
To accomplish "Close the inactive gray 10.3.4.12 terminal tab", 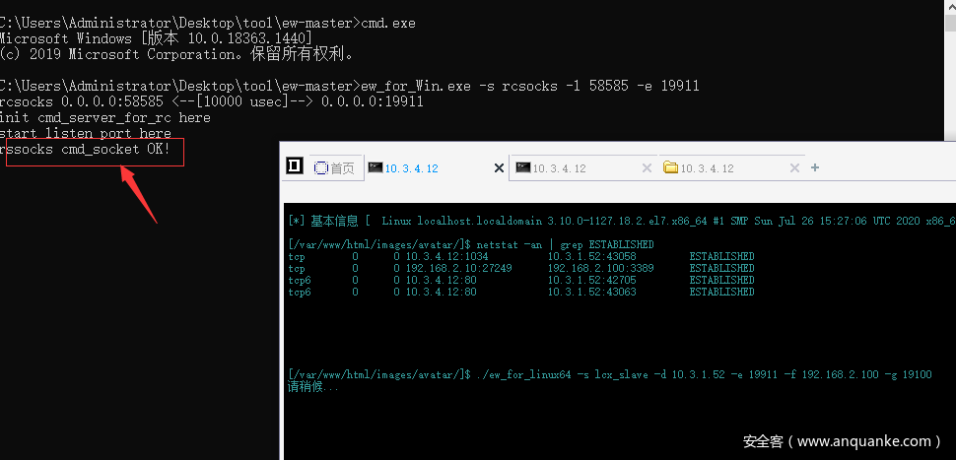I will (647, 168).
